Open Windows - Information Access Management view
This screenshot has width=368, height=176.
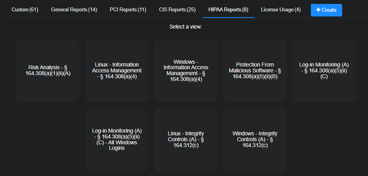click(x=186, y=70)
